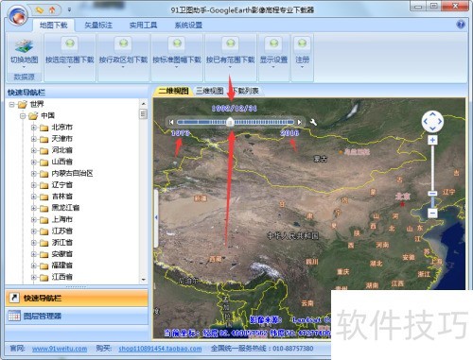Select 黑龙江省 in the navigation tree
Image resolution: width=473 pixels, height=360 pixels.
point(65,208)
